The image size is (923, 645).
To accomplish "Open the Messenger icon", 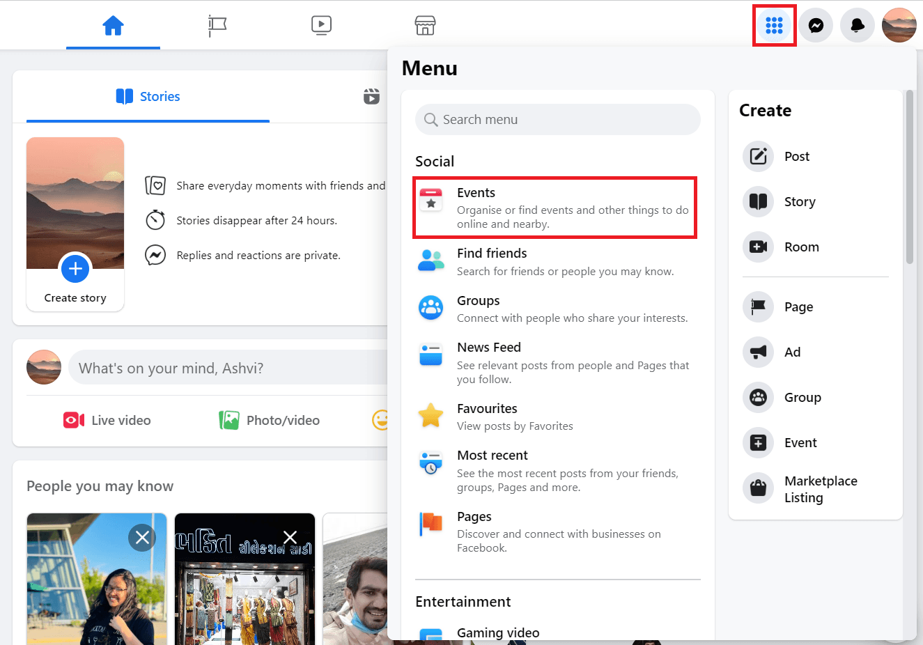I will click(815, 25).
